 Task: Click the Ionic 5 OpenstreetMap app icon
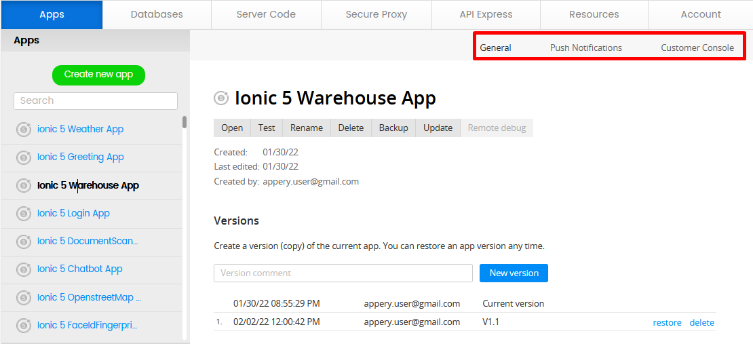click(x=24, y=298)
